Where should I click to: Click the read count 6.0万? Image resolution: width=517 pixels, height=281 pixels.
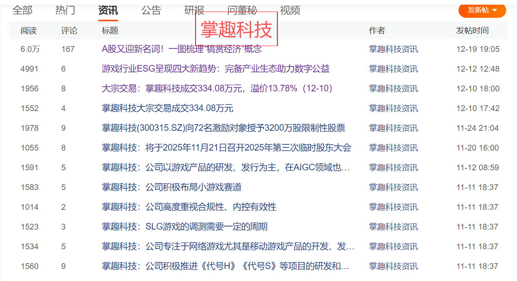pos(30,49)
